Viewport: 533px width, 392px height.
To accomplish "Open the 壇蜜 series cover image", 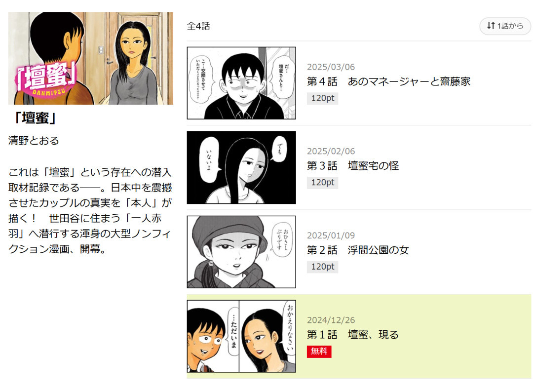I will (x=91, y=58).
